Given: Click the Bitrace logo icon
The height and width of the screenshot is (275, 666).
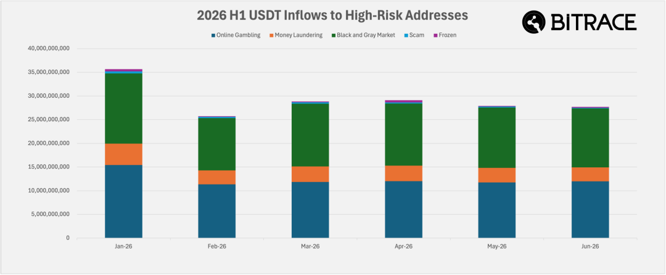Looking at the screenshot, I should pos(534,22).
